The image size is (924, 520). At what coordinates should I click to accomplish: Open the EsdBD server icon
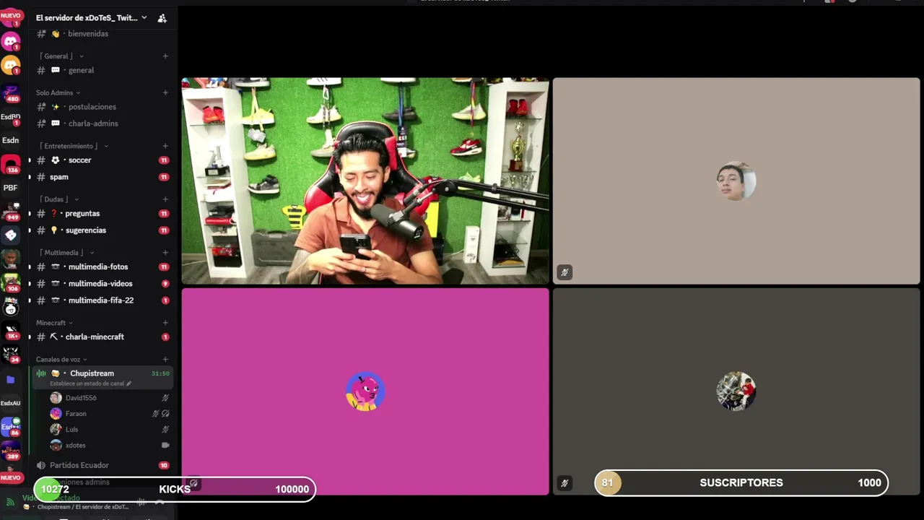click(11, 117)
